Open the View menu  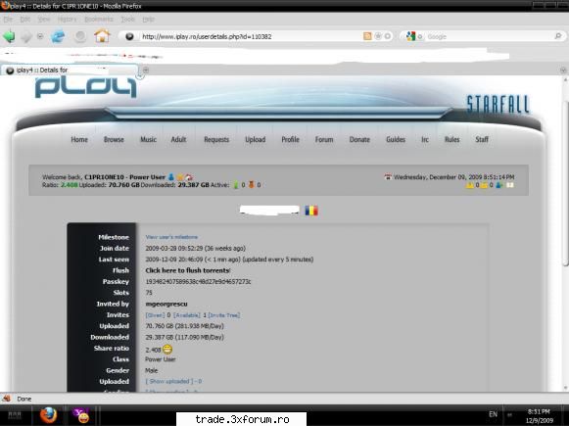(44, 20)
